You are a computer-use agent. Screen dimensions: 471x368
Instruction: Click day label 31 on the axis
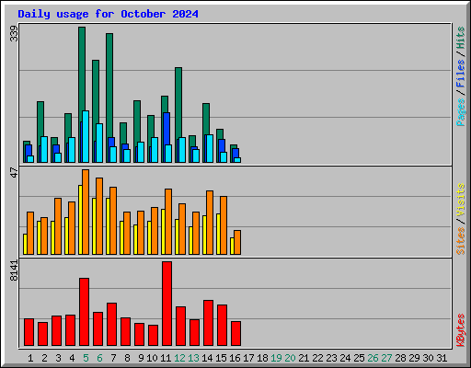click(442, 358)
